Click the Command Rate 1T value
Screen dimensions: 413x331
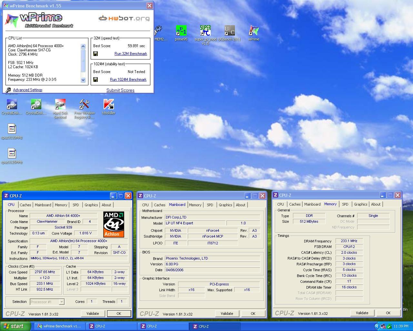point(349,281)
